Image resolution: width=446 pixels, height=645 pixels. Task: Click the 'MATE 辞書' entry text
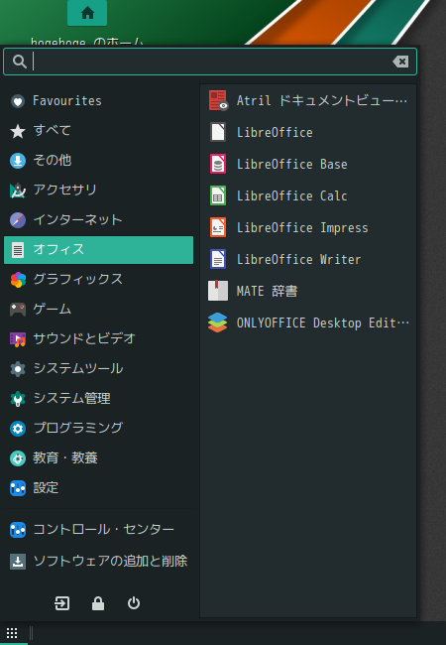[267, 291]
